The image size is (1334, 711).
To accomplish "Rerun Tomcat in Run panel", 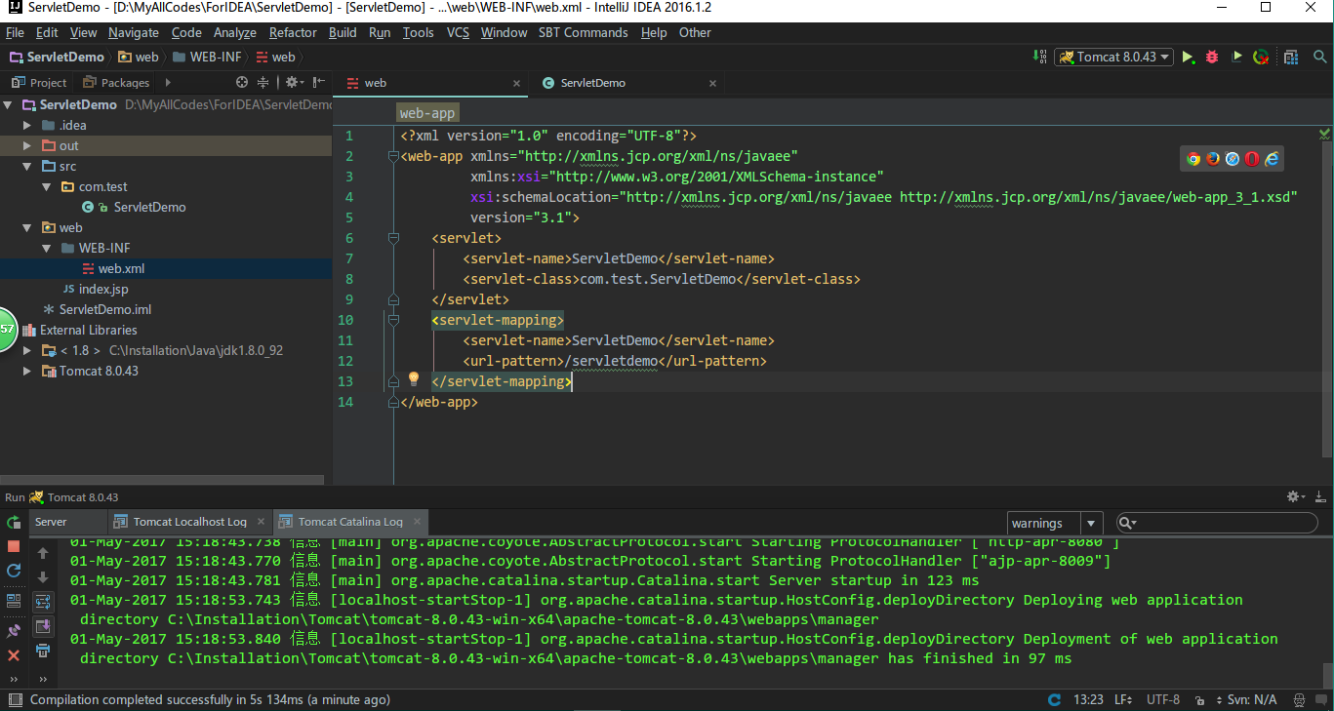I will [14, 524].
